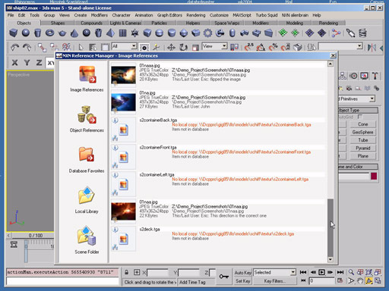Viewport: 389px width, 291px height.
Task: Create a Sphere primitive from toolbar
Action: coord(26,33)
